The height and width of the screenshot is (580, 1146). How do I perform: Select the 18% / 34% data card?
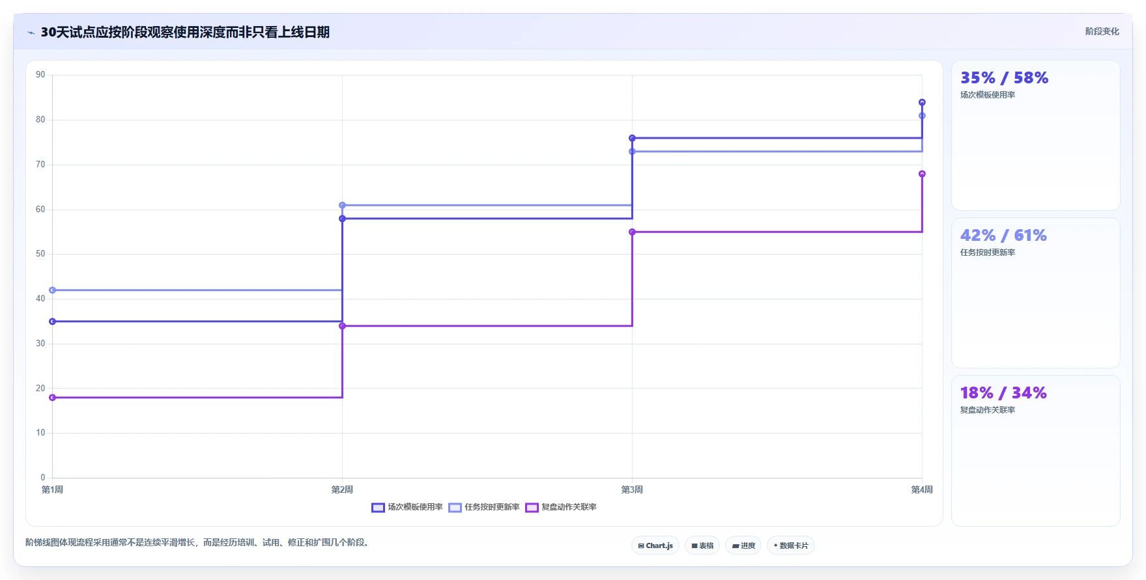point(1035,450)
